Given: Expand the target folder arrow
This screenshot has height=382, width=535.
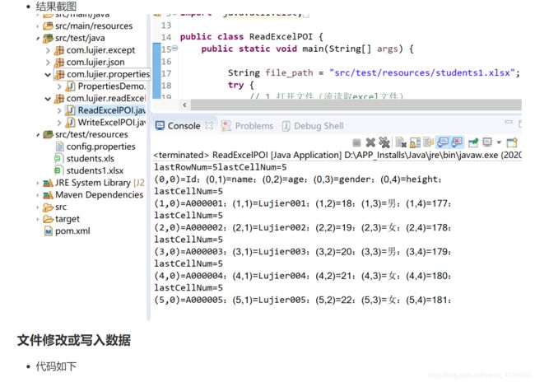Looking at the screenshot, I should click(38, 219).
